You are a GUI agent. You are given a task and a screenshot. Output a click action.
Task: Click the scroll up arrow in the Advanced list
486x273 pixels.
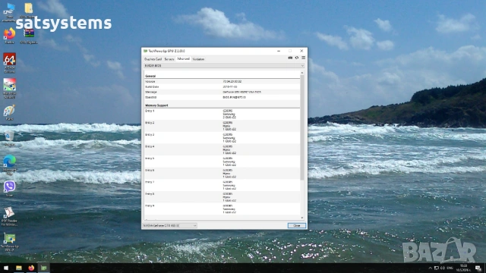point(302,73)
